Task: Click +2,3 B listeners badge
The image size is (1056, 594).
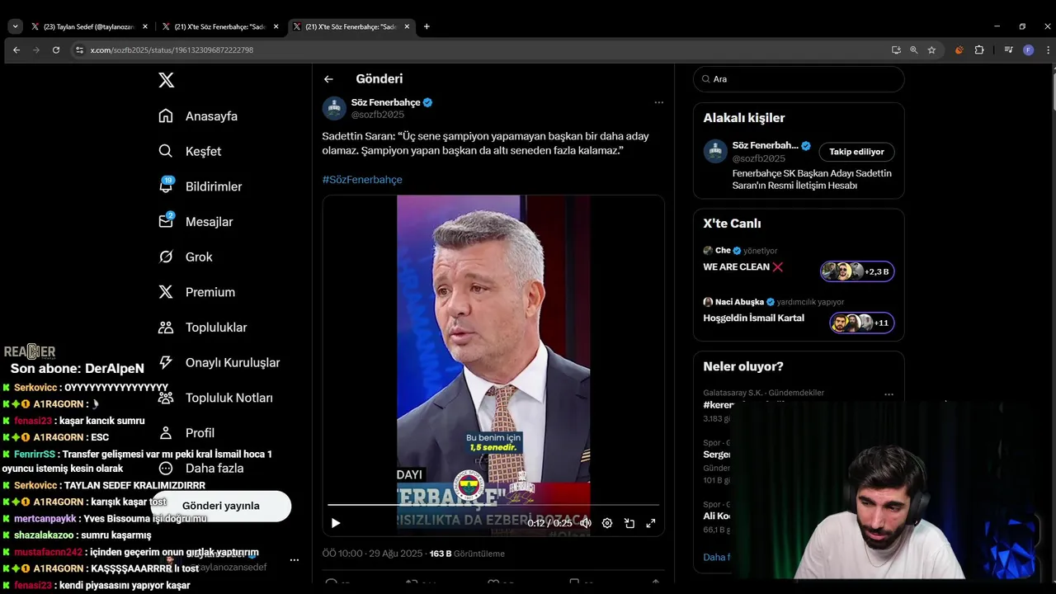Action: coord(857,271)
